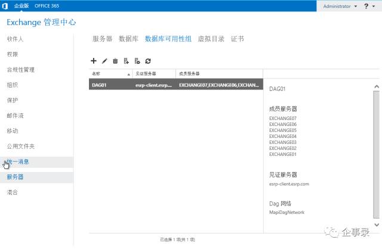Screen dimensions: 382x249
Task: Go to 企业版 in top bar
Action: click(x=21, y=6)
